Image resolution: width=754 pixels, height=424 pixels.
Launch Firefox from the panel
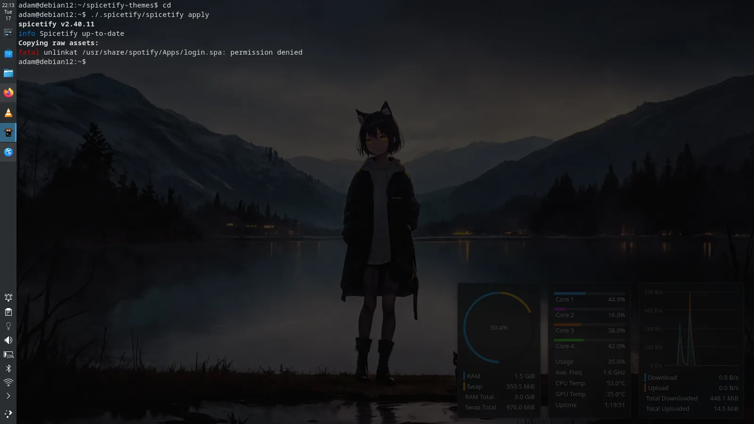(x=8, y=93)
